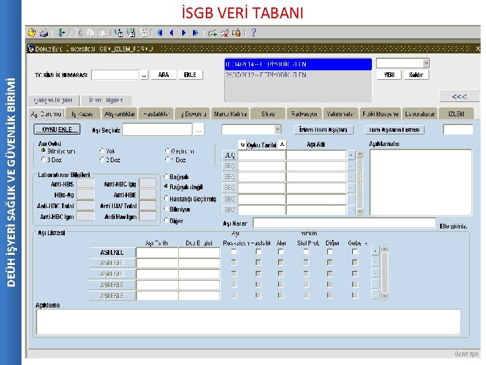Jump to the last record arrow icon
This screenshot has width=486, height=365.
point(196,32)
